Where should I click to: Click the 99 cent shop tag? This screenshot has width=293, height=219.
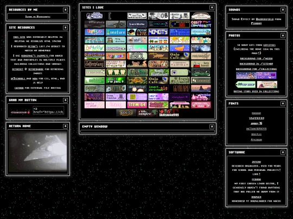[x=246, y=84]
